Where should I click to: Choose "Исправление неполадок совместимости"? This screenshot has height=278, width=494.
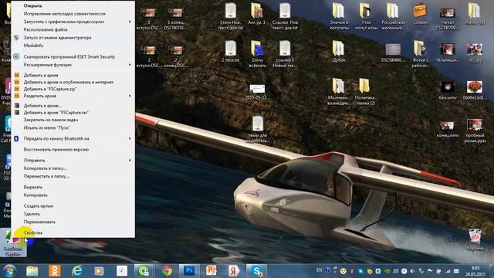pos(73,14)
